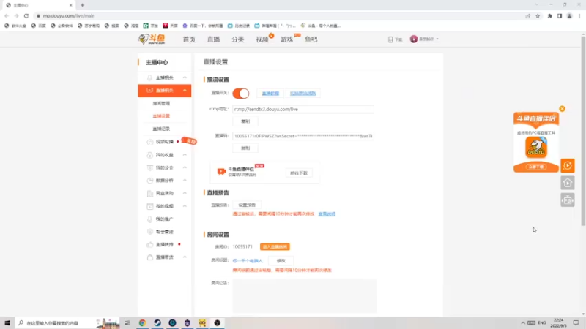Screen dimensions: 586x329
Task: Click the 房间公告 announcement text area
Action: point(304,296)
